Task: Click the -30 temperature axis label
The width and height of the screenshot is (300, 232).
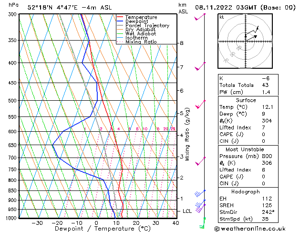Action: [37, 223]
